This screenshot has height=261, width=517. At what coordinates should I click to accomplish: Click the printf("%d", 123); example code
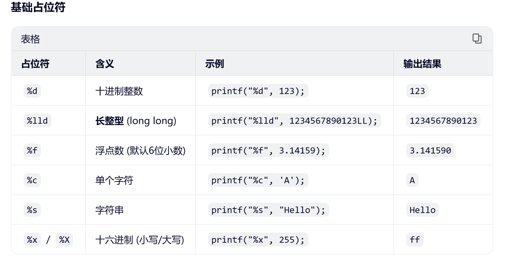click(x=258, y=91)
